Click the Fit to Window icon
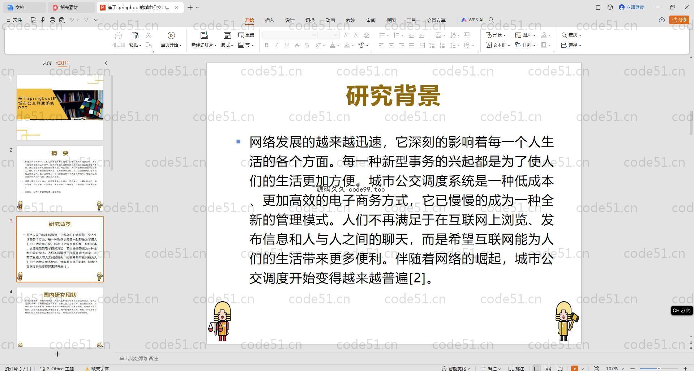This screenshot has width=694, height=371. 596,368
